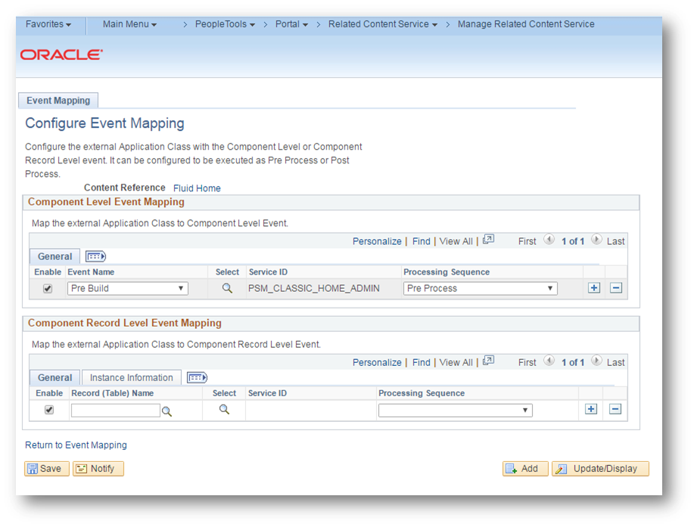Open the empty Processing Sequence dropdown
The image size is (694, 527).
tap(455, 411)
